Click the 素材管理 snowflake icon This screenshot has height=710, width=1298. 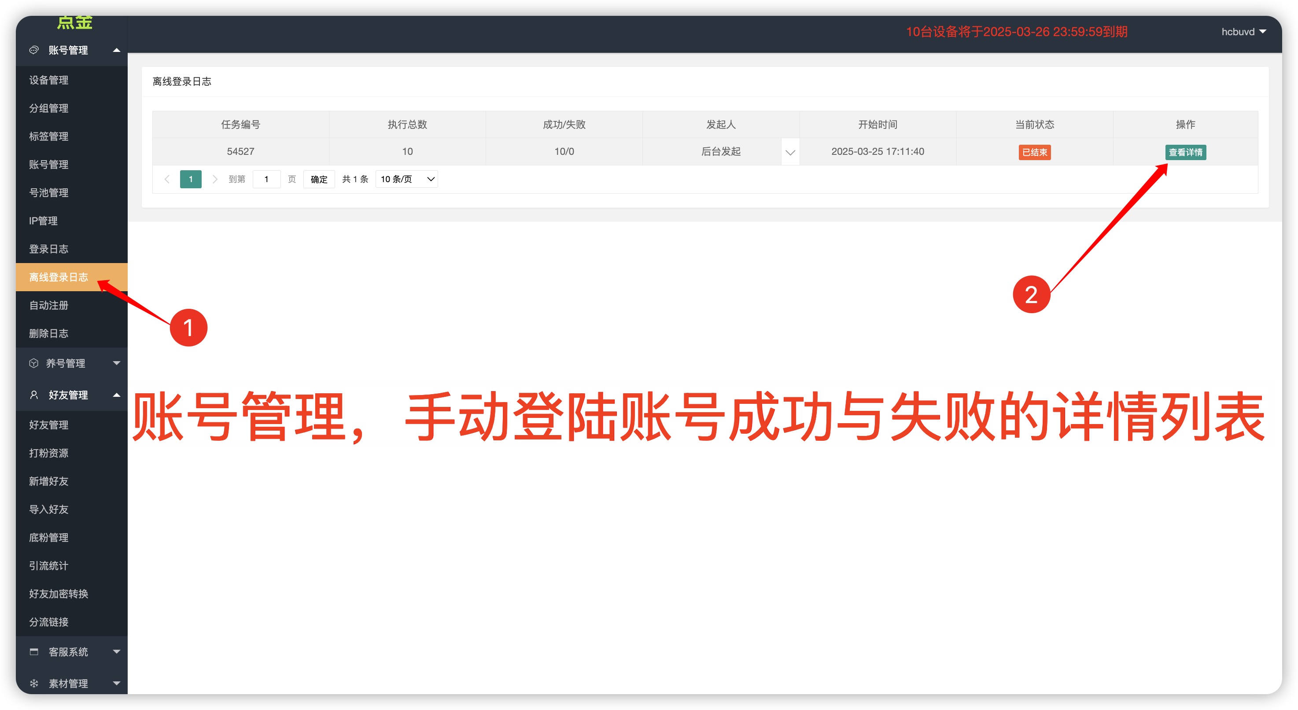pos(34,683)
